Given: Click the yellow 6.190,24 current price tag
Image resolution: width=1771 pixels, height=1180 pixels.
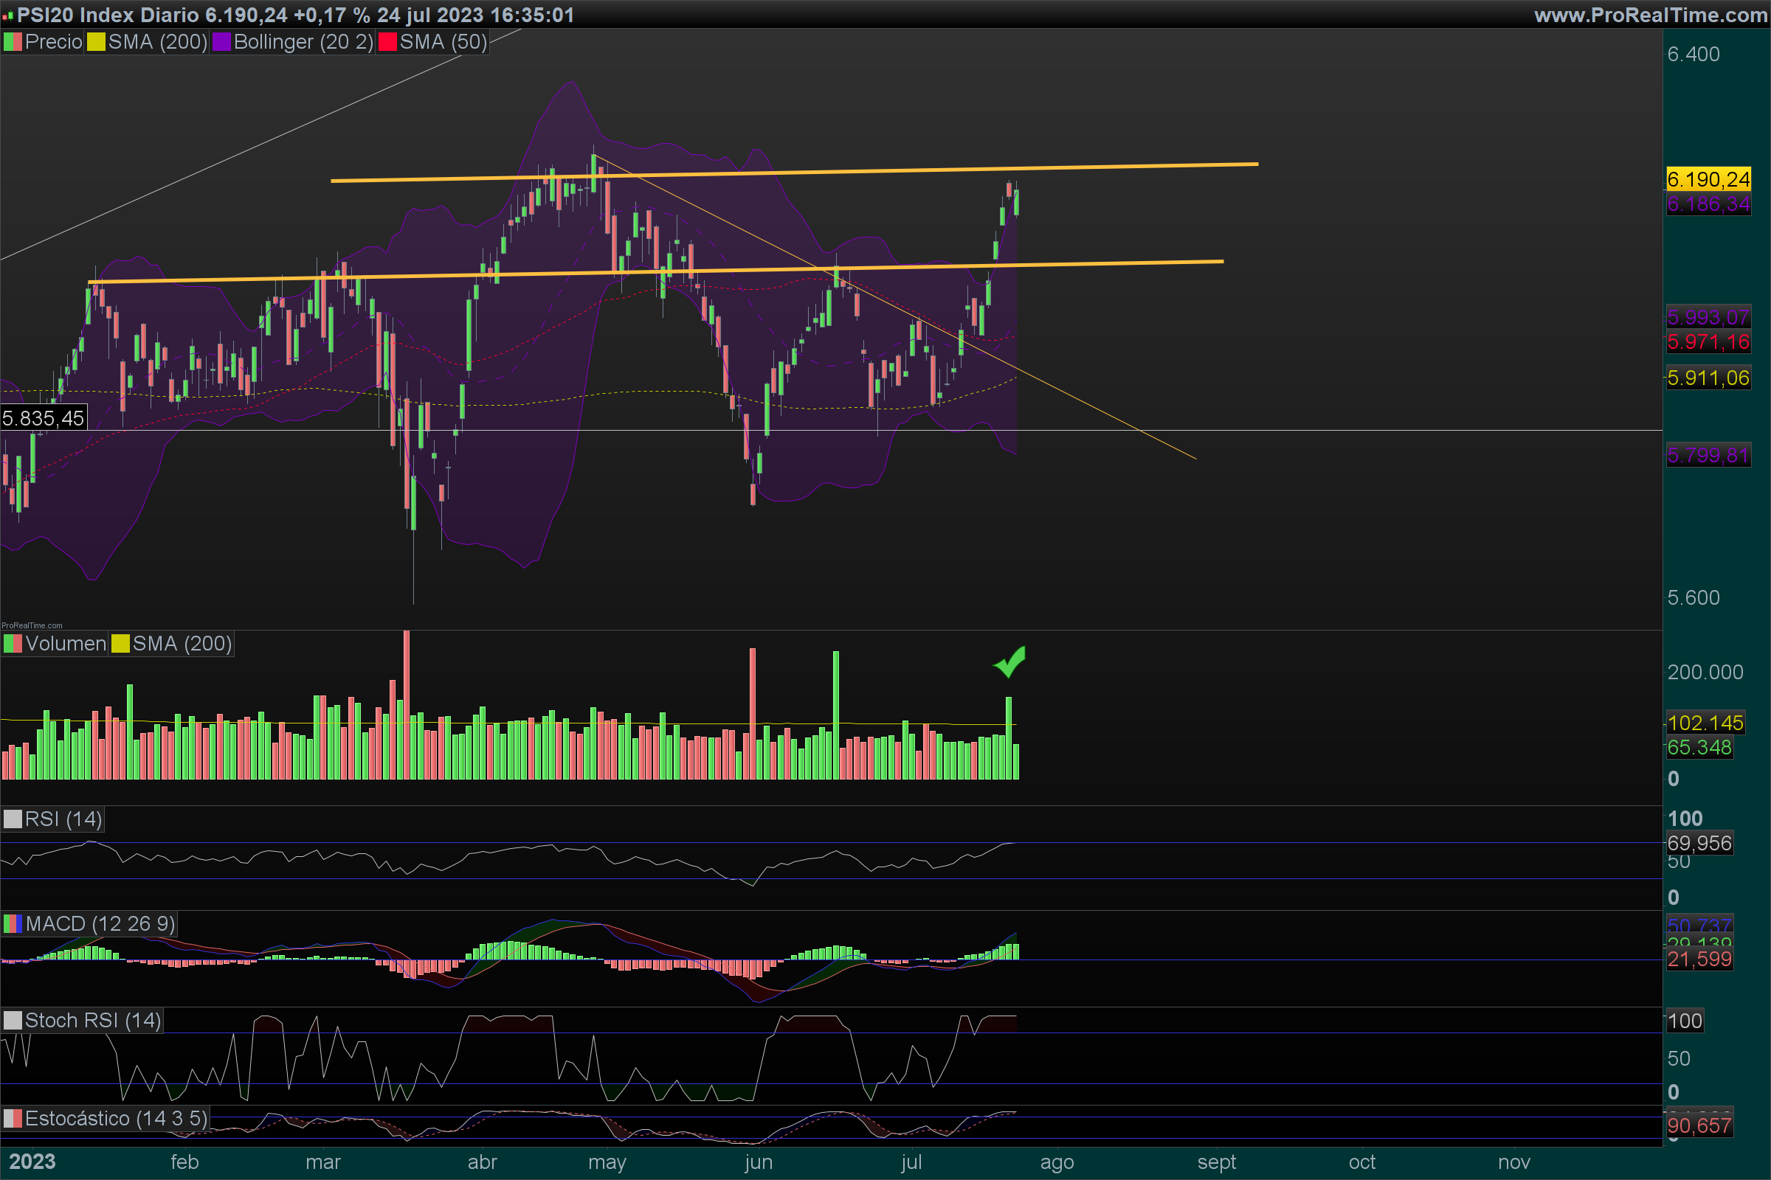Looking at the screenshot, I should tap(1708, 179).
